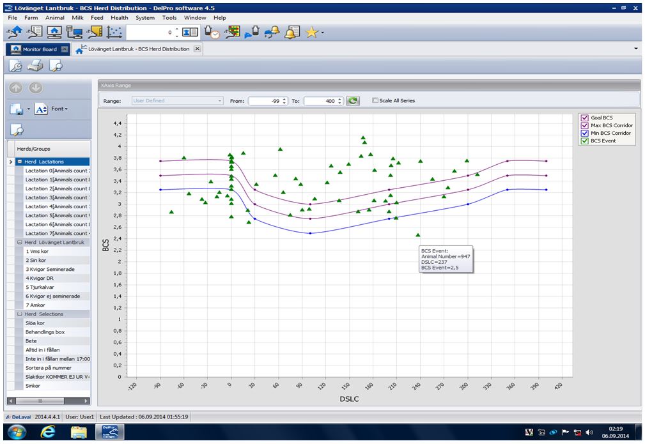This screenshot has width=645, height=444.
Task: Collapse the Herd Lactations tree node
Action: [x=20, y=162]
